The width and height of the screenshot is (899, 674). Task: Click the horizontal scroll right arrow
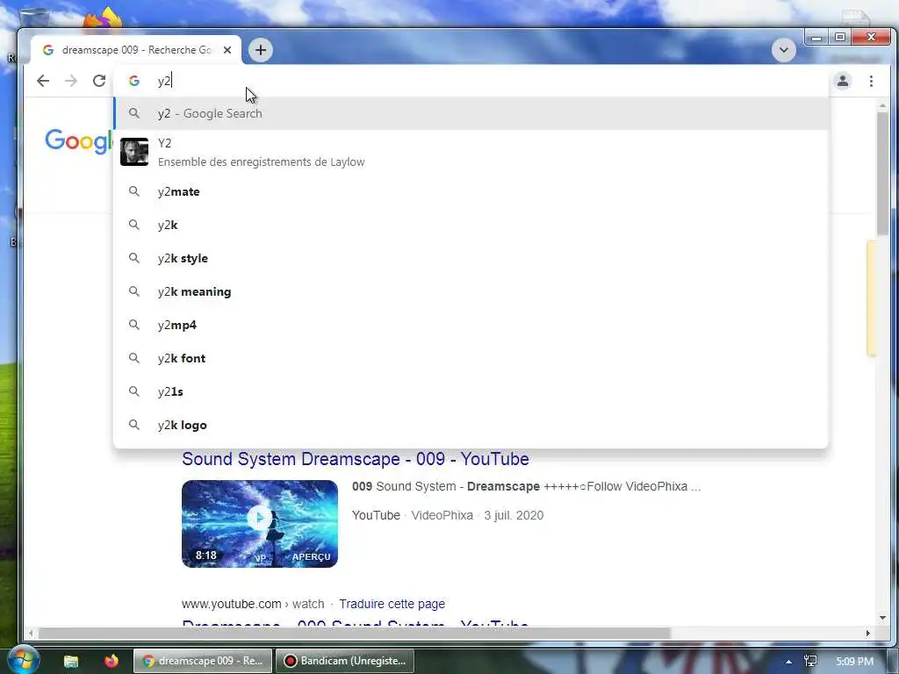[x=868, y=634]
